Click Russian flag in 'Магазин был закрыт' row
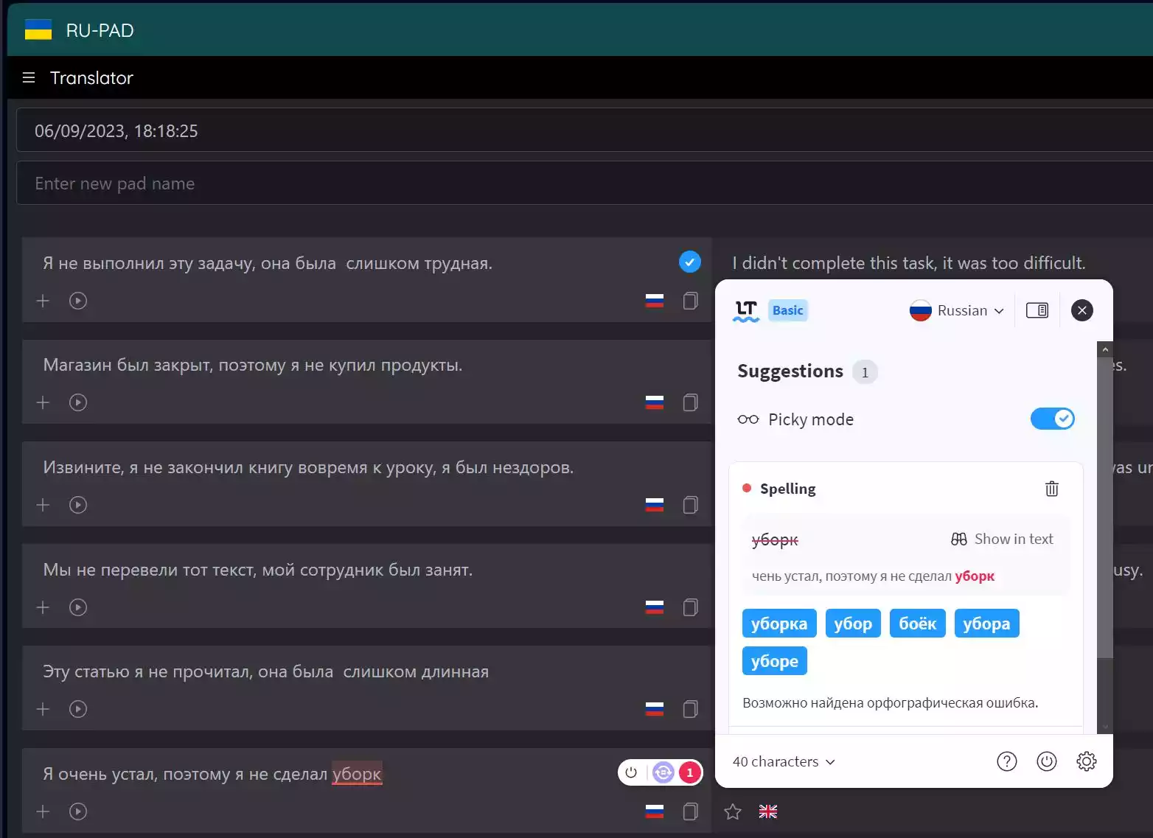 pyautogui.click(x=655, y=402)
